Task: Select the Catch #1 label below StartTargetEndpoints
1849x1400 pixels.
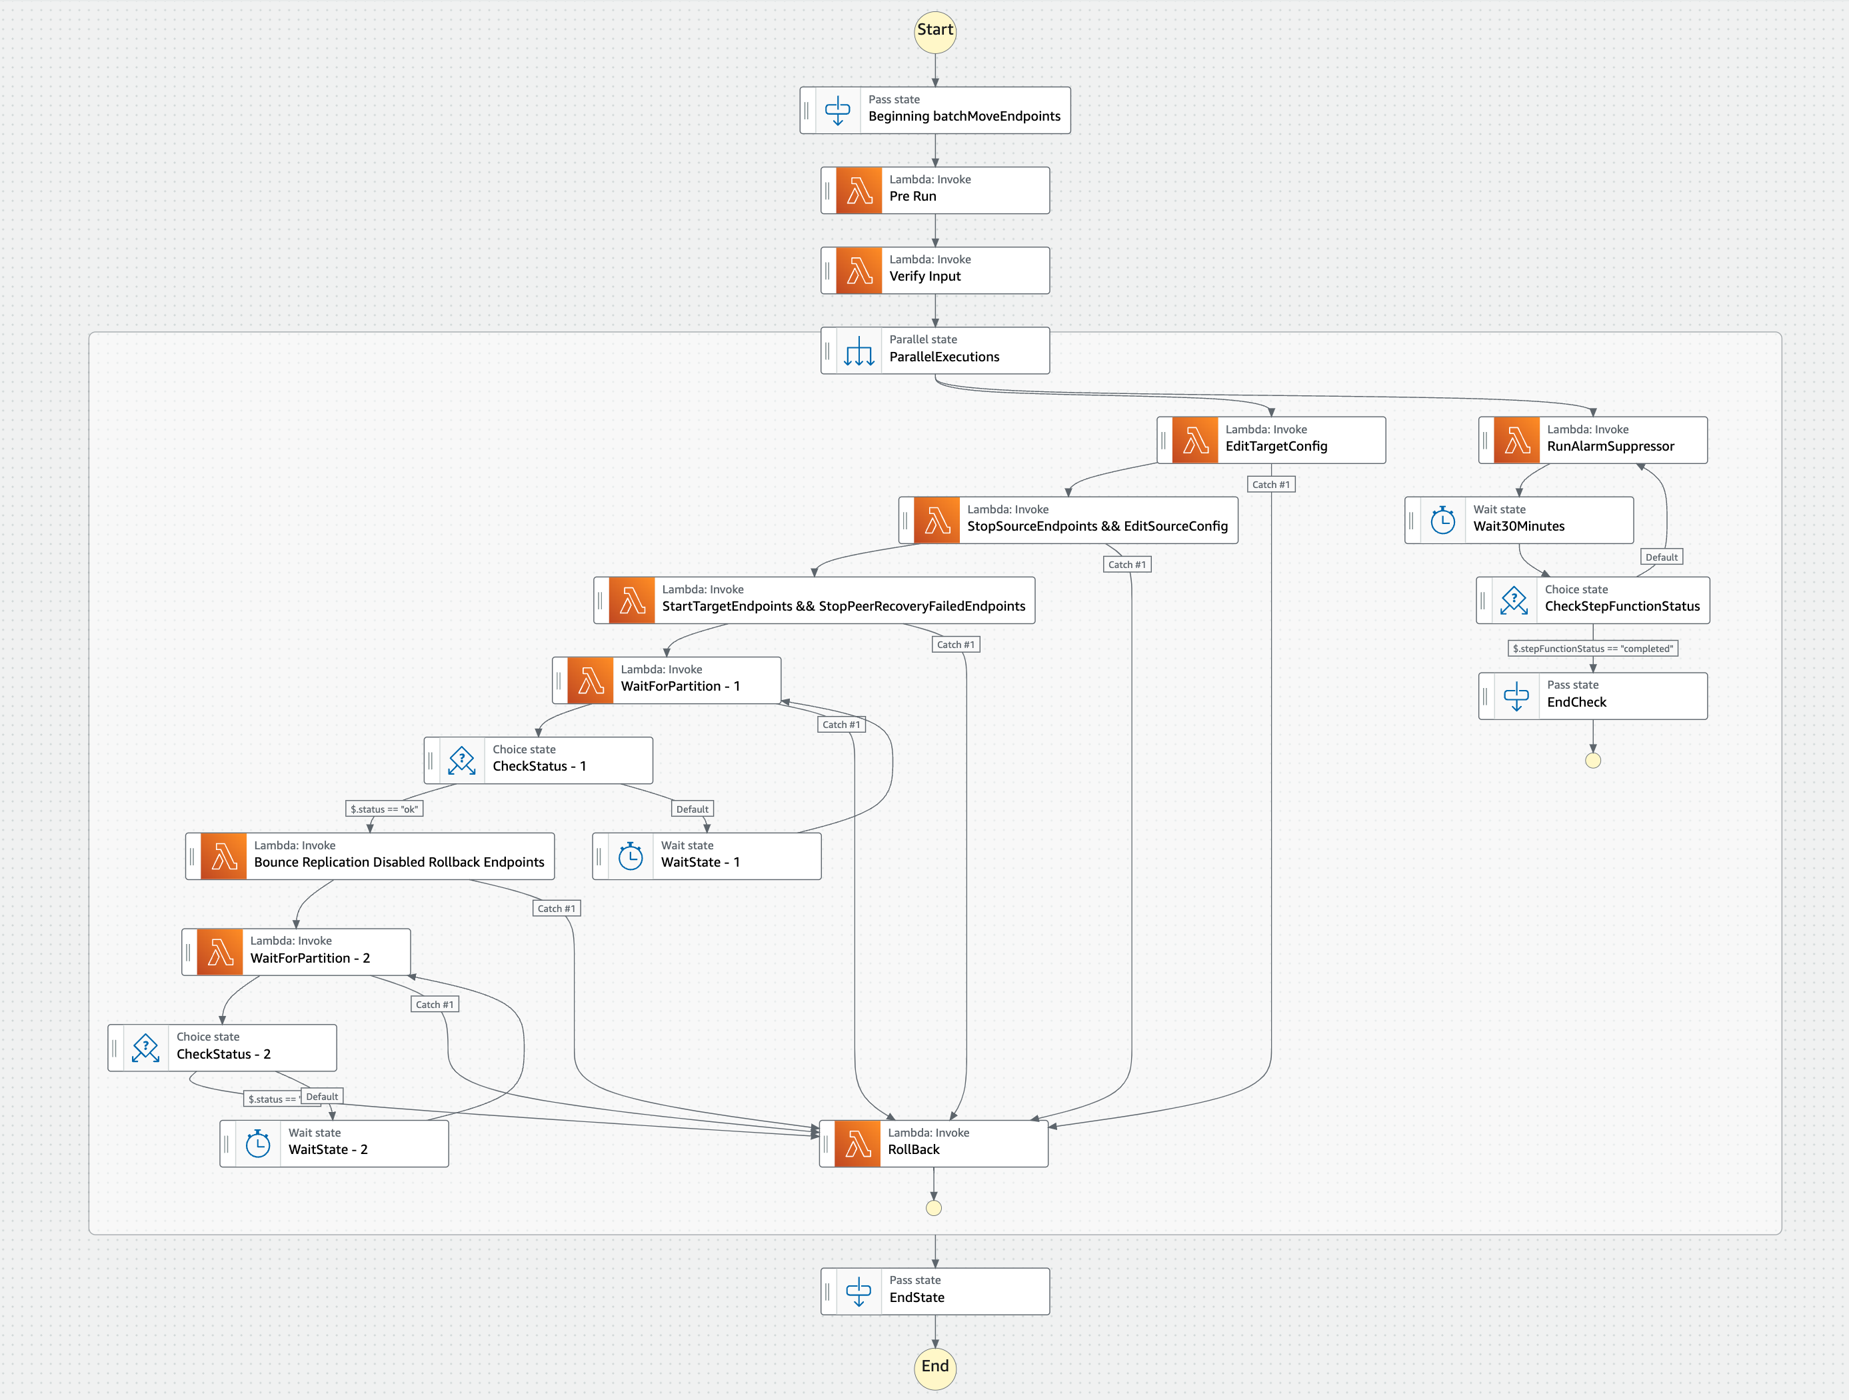Action: tap(955, 645)
